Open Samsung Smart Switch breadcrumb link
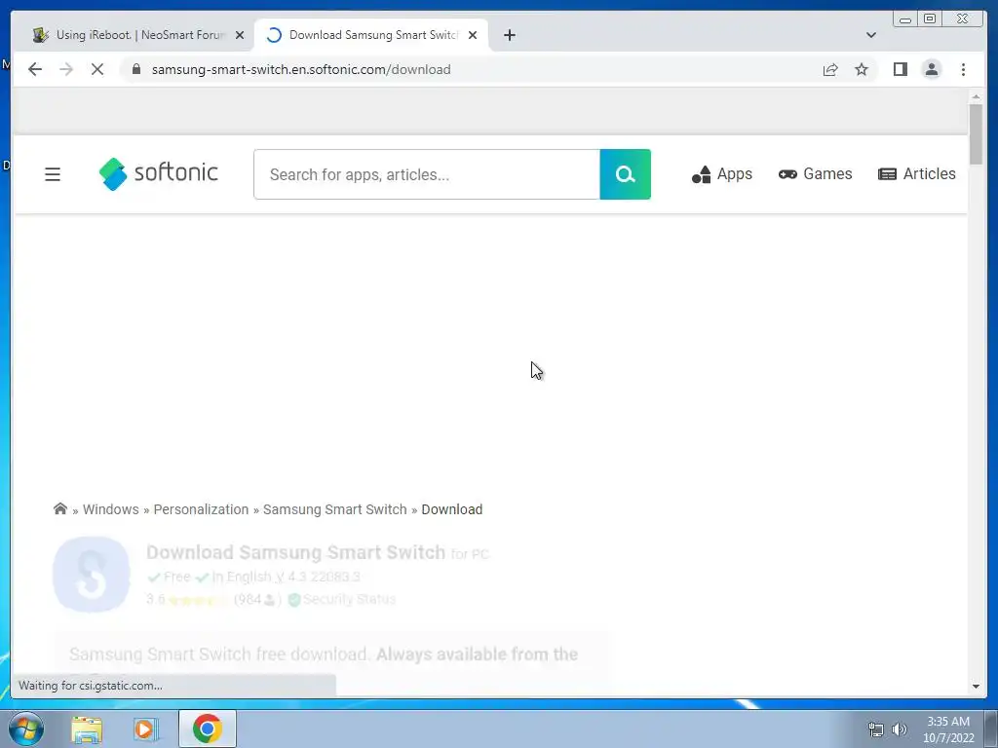The image size is (998, 748). coord(335,509)
